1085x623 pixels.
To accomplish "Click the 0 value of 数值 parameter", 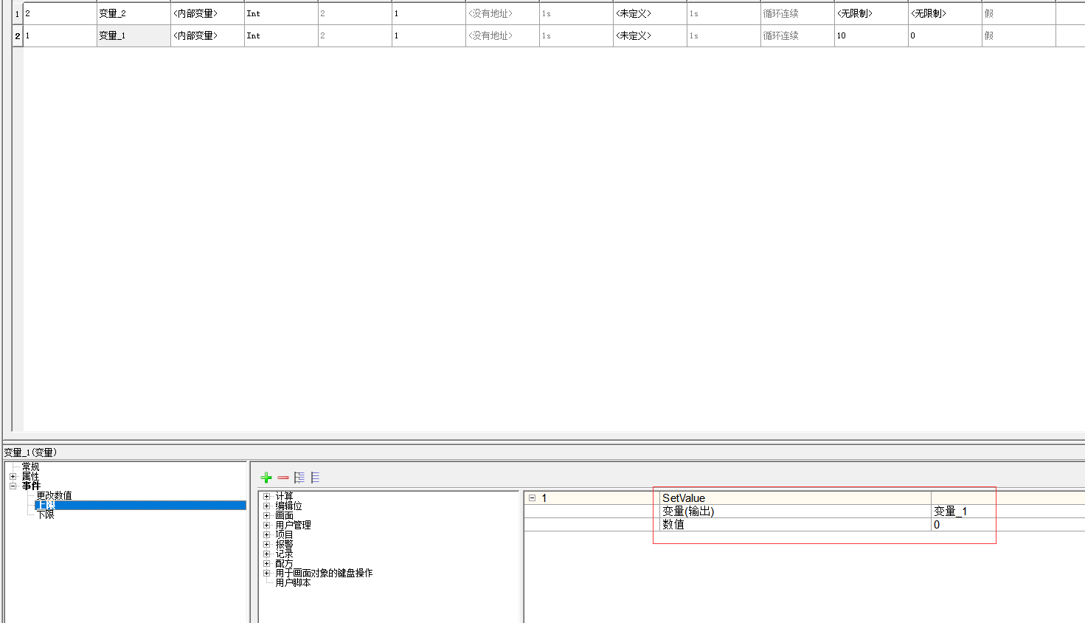I will [x=937, y=525].
